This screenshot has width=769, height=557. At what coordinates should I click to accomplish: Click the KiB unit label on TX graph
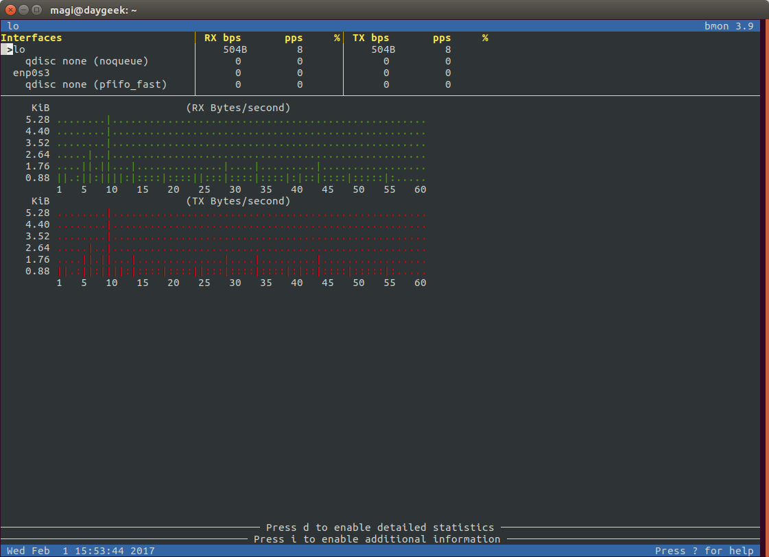pos(40,201)
